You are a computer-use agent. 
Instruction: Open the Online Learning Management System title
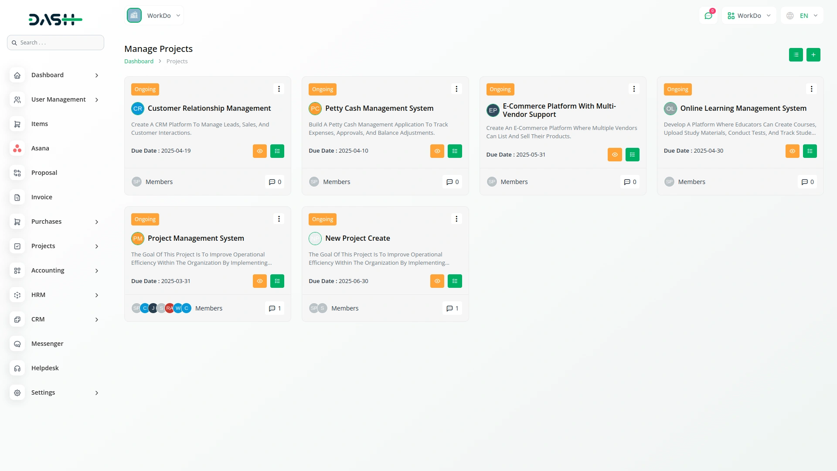pyautogui.click(x=743, y=108)
